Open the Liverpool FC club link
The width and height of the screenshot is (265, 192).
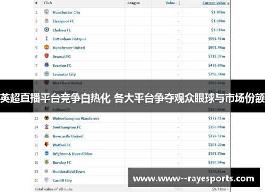click(63, 21)
